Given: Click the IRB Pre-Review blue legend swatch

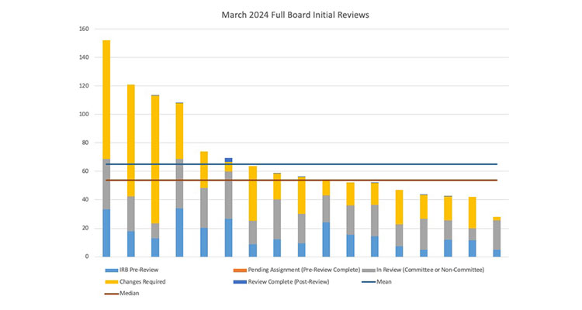Looking at the screenshot, I should (x=109, y=270).
